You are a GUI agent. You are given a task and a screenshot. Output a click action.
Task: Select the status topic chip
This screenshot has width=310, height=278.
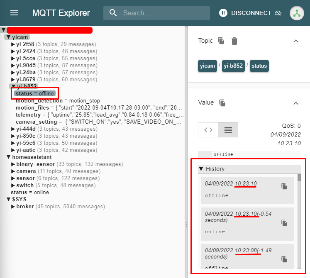click(x=259, y=66)
